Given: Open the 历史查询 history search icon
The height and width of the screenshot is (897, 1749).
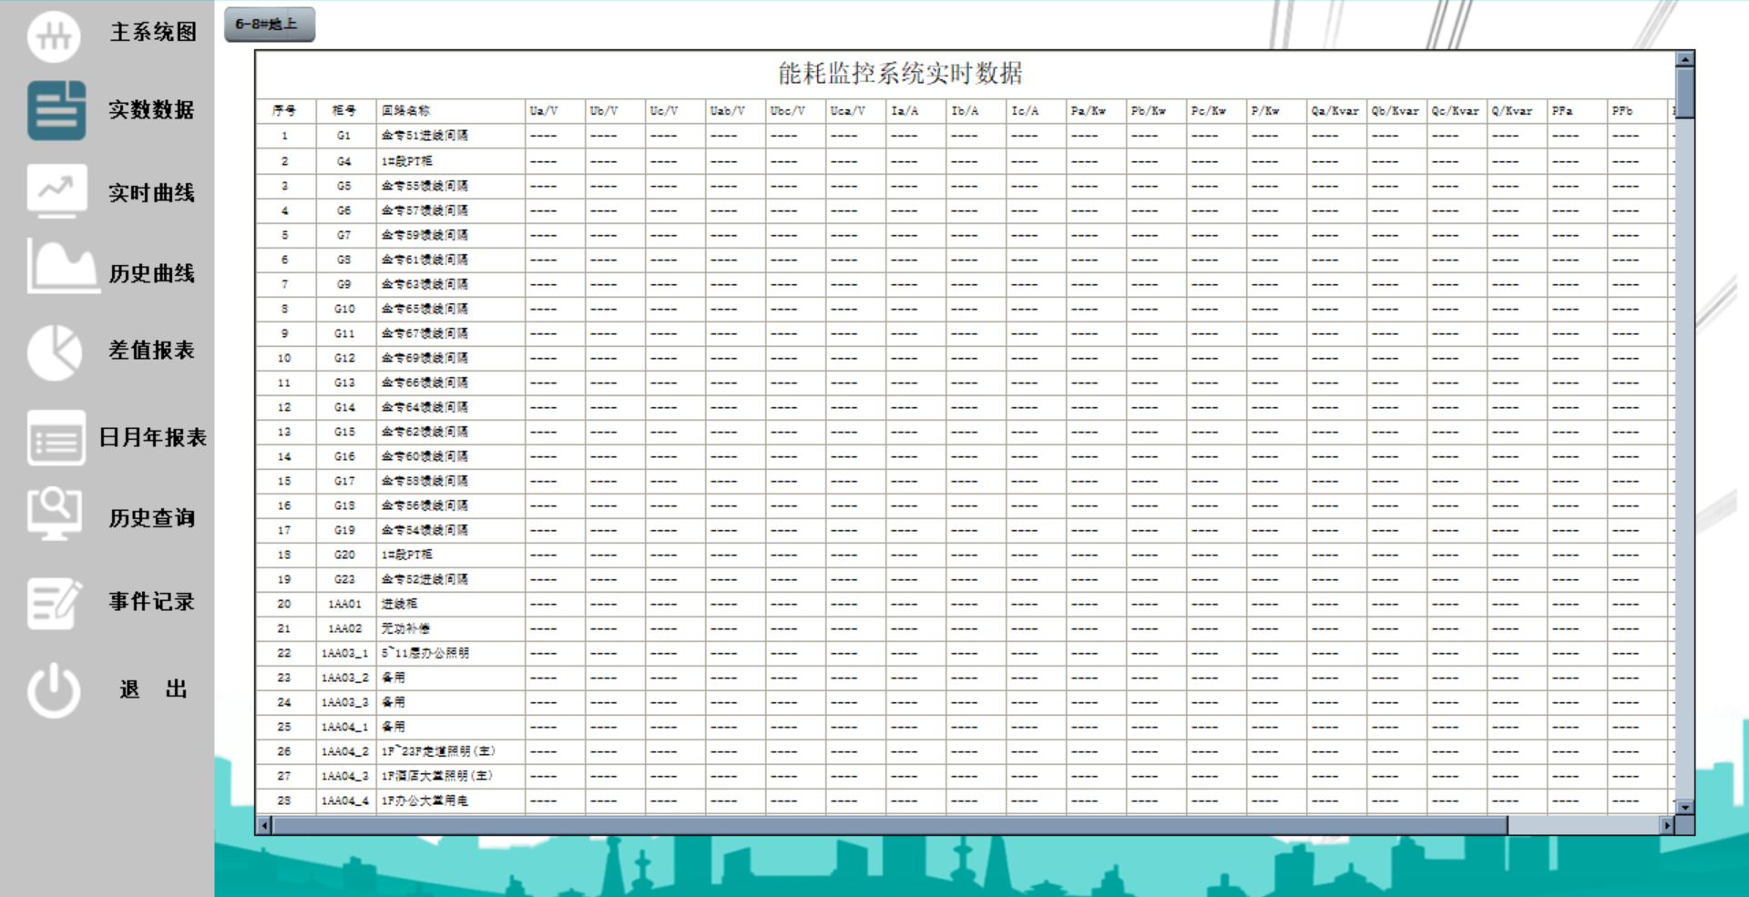Looking at the screenshot, I should (x=55, y=515).
